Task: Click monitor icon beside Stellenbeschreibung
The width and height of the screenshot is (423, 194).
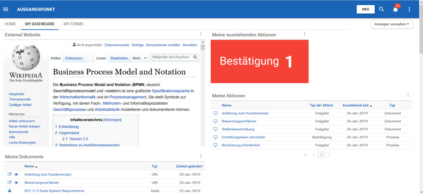Action: point(215,129)
